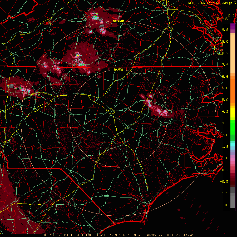This screenshot has width=237, height=237.
Task: Click the 100 NMI range ring label
Action: (x=118, y=21)
